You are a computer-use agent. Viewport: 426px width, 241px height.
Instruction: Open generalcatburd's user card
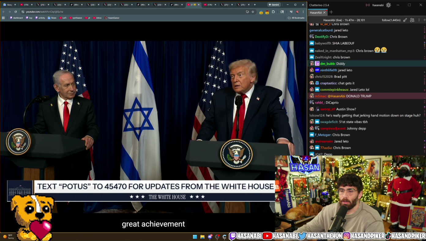[x=321, y=30]
